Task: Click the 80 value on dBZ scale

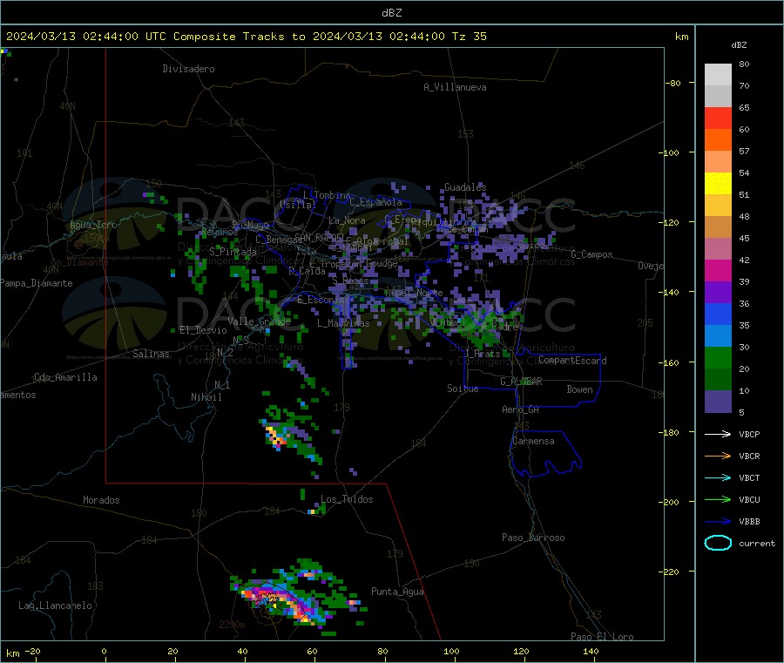Action: (744, 64)
